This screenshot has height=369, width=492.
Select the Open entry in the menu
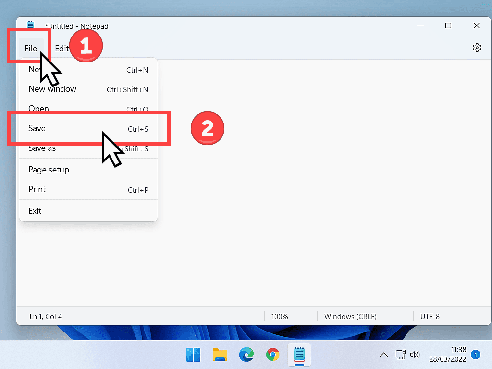88,108
